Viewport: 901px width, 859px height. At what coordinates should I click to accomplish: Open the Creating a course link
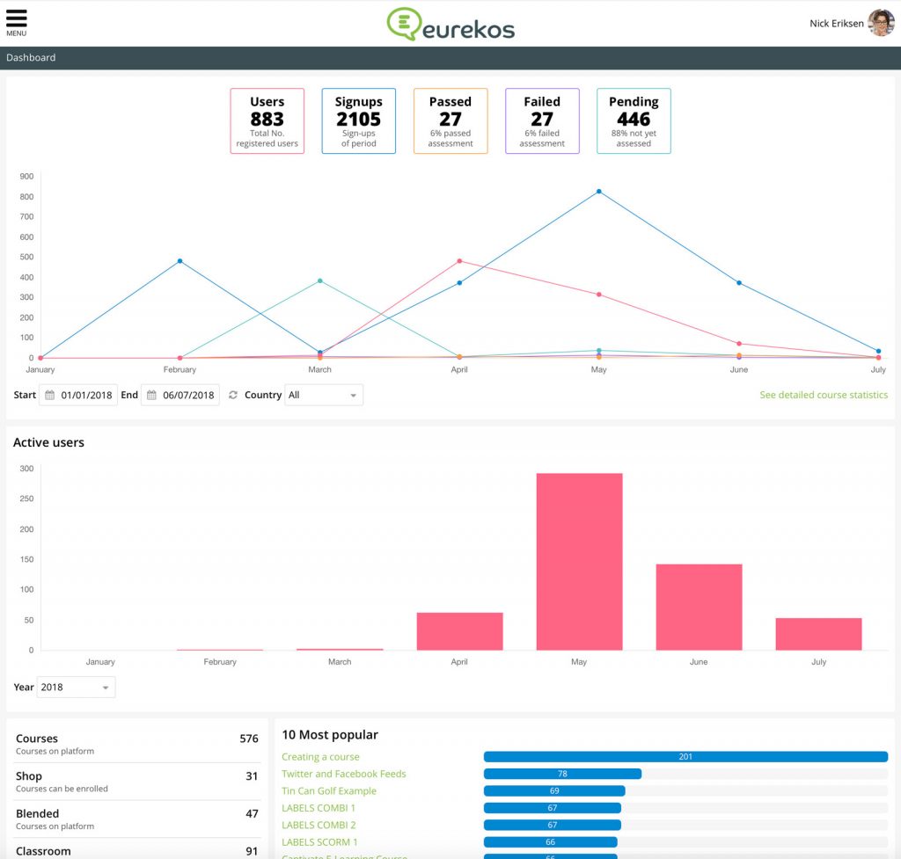click(320, 757)
